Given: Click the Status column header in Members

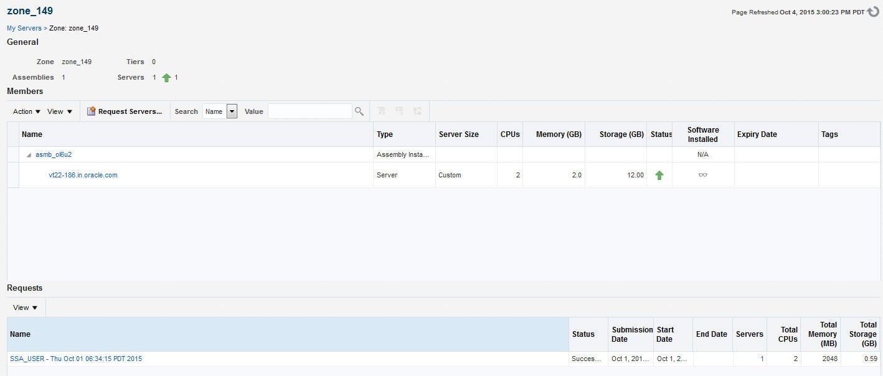Looking at the screenshot, I should pyautogui.click(x=659, y=134).
